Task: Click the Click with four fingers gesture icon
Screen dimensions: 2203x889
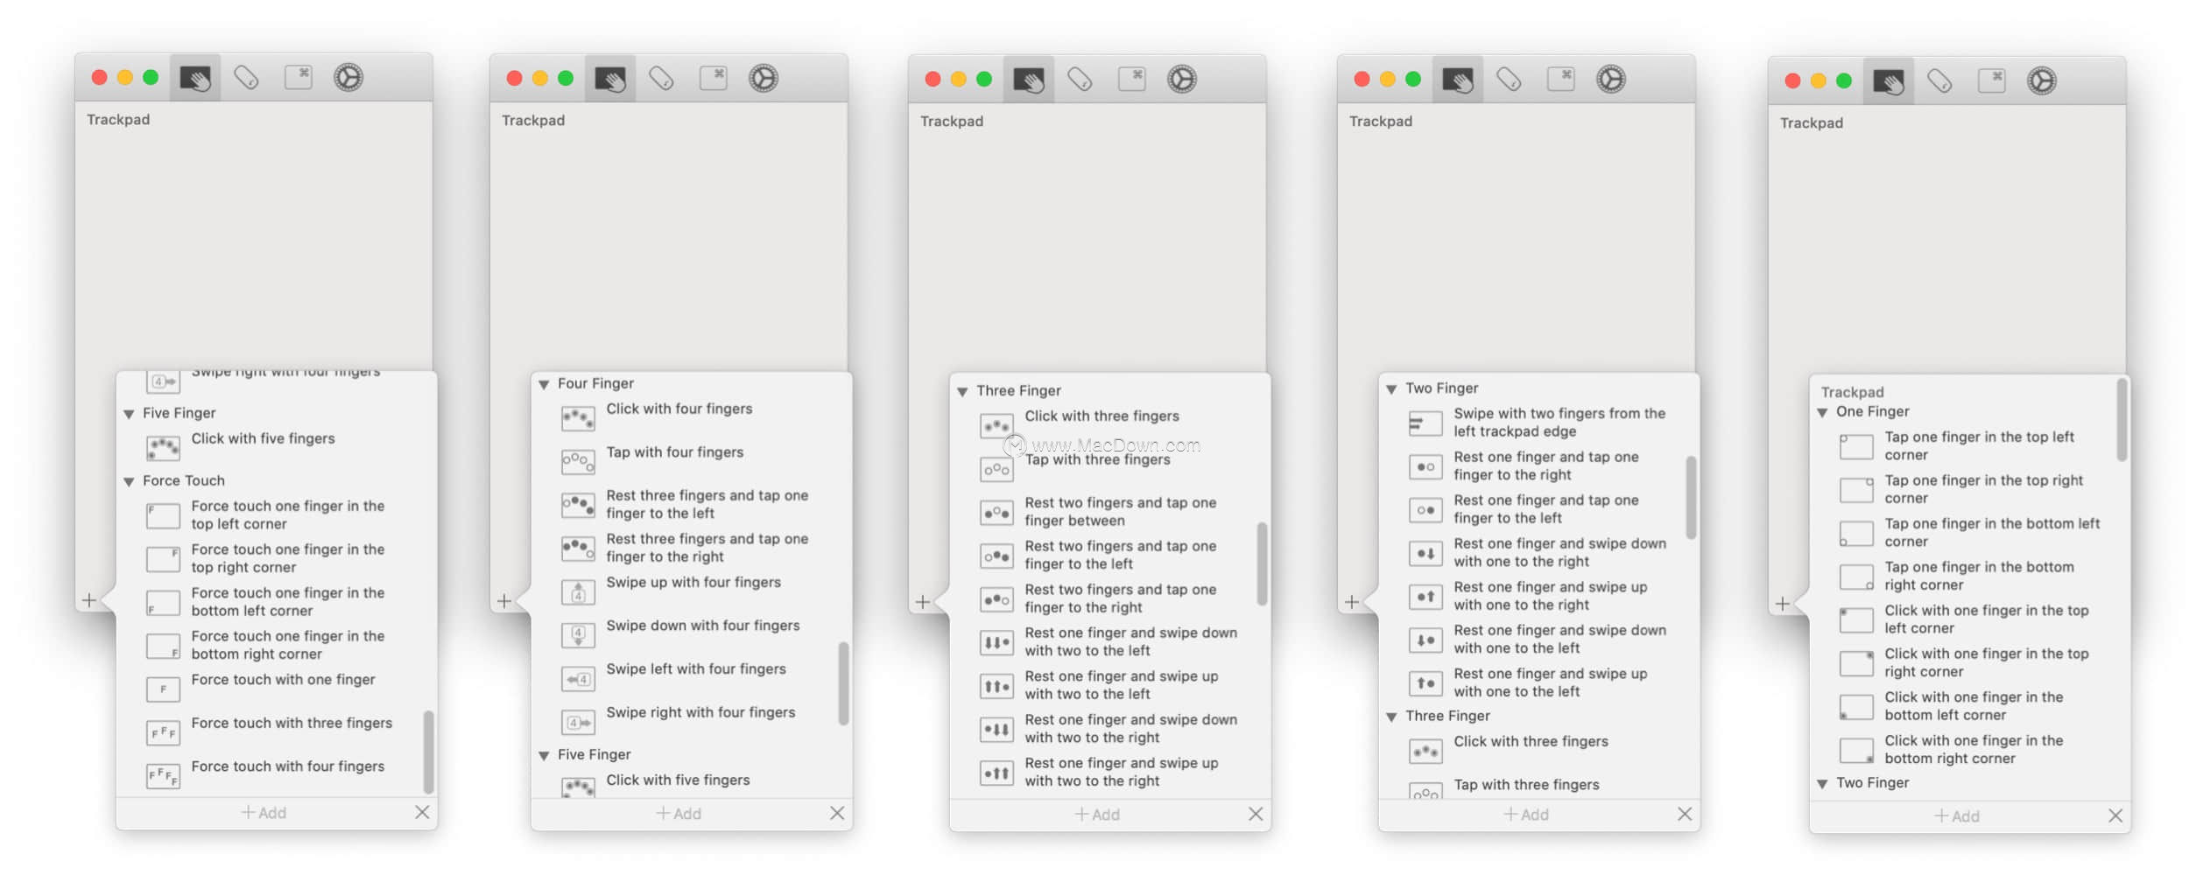Action: tap(578, 419)
